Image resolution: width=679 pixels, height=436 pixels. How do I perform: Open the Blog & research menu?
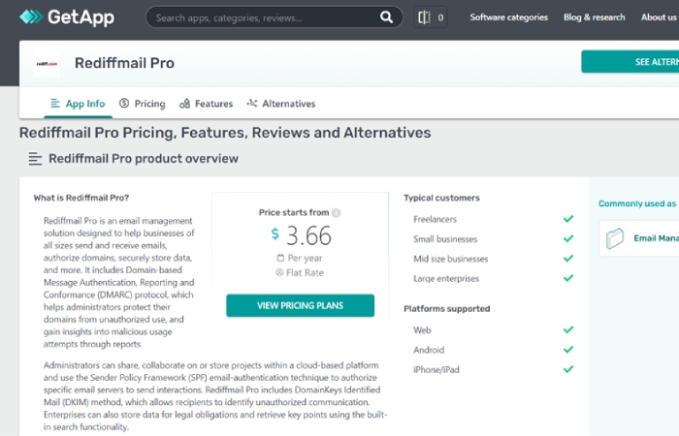click(x=594, y=17)
